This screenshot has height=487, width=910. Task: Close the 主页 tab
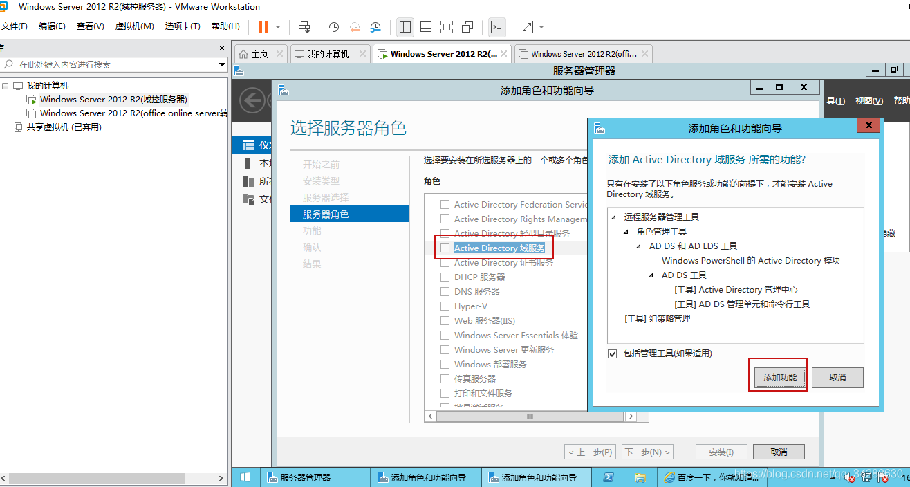(x=279, y=54)
